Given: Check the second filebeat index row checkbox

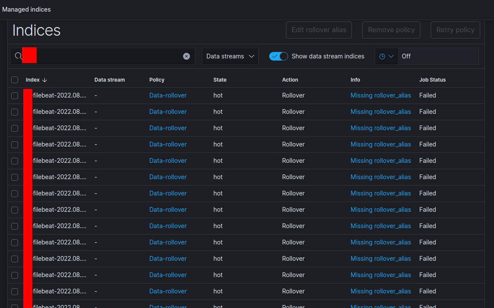Looking at the screenshot, I should coord(15,112).
